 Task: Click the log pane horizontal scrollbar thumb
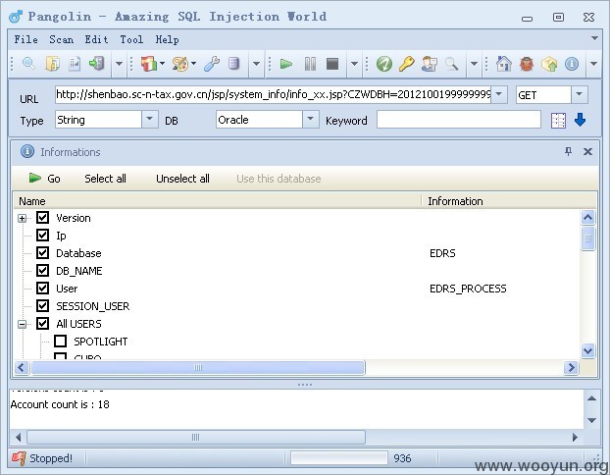[x=196, y=438]
